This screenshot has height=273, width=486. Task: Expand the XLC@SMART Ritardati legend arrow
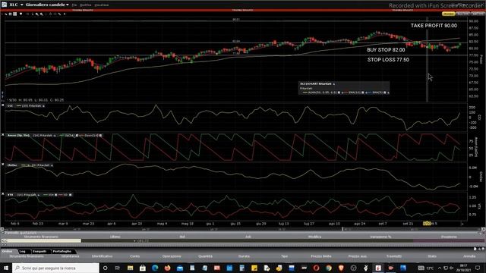[x=334, y=84]
